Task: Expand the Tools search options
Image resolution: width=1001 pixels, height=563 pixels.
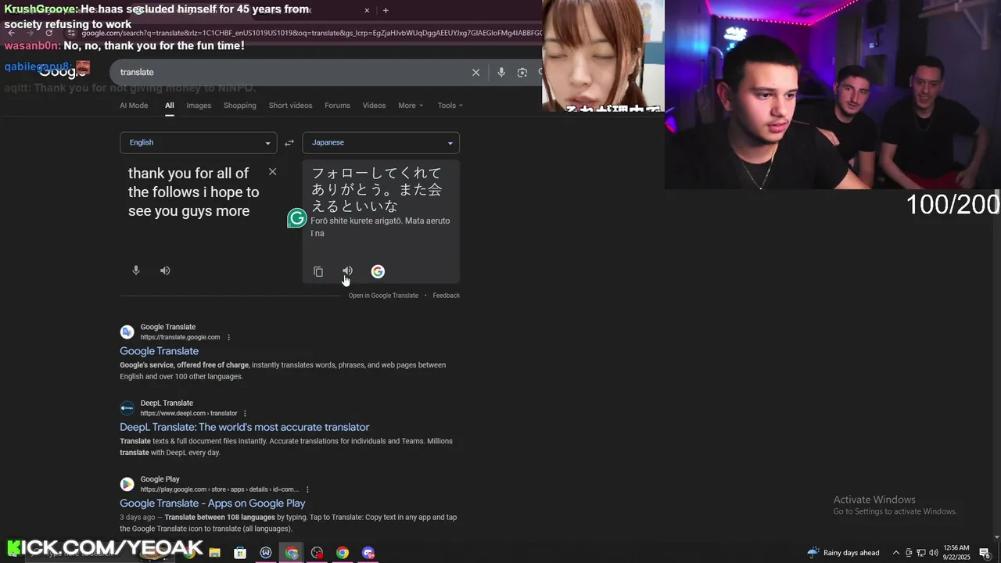Action: click(x=450, y=106)
